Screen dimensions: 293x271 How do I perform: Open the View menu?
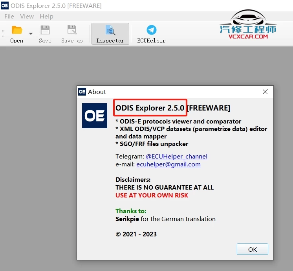pos(27,17)
